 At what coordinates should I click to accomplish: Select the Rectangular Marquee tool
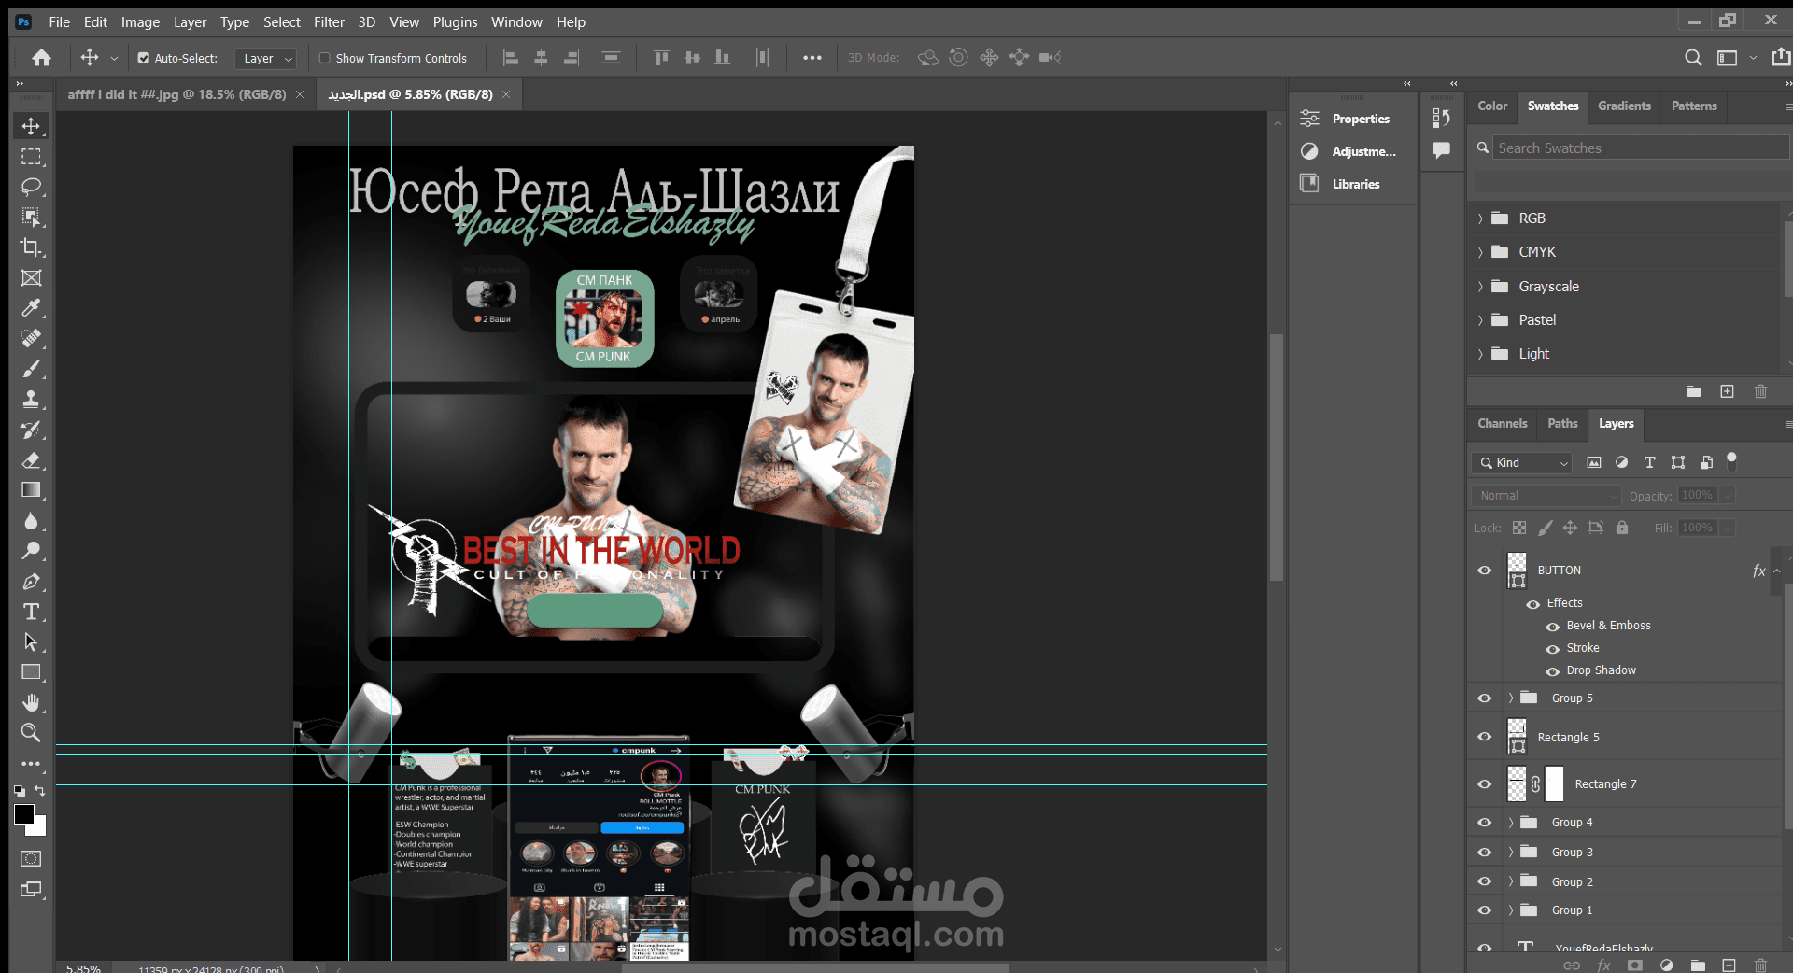31,157
